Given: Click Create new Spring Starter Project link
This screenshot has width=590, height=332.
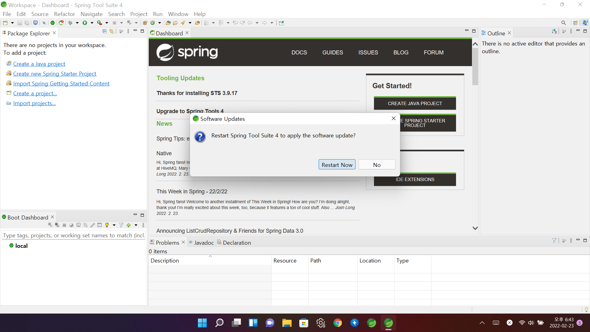Looking at the screenshot, I should coord(55,74).
